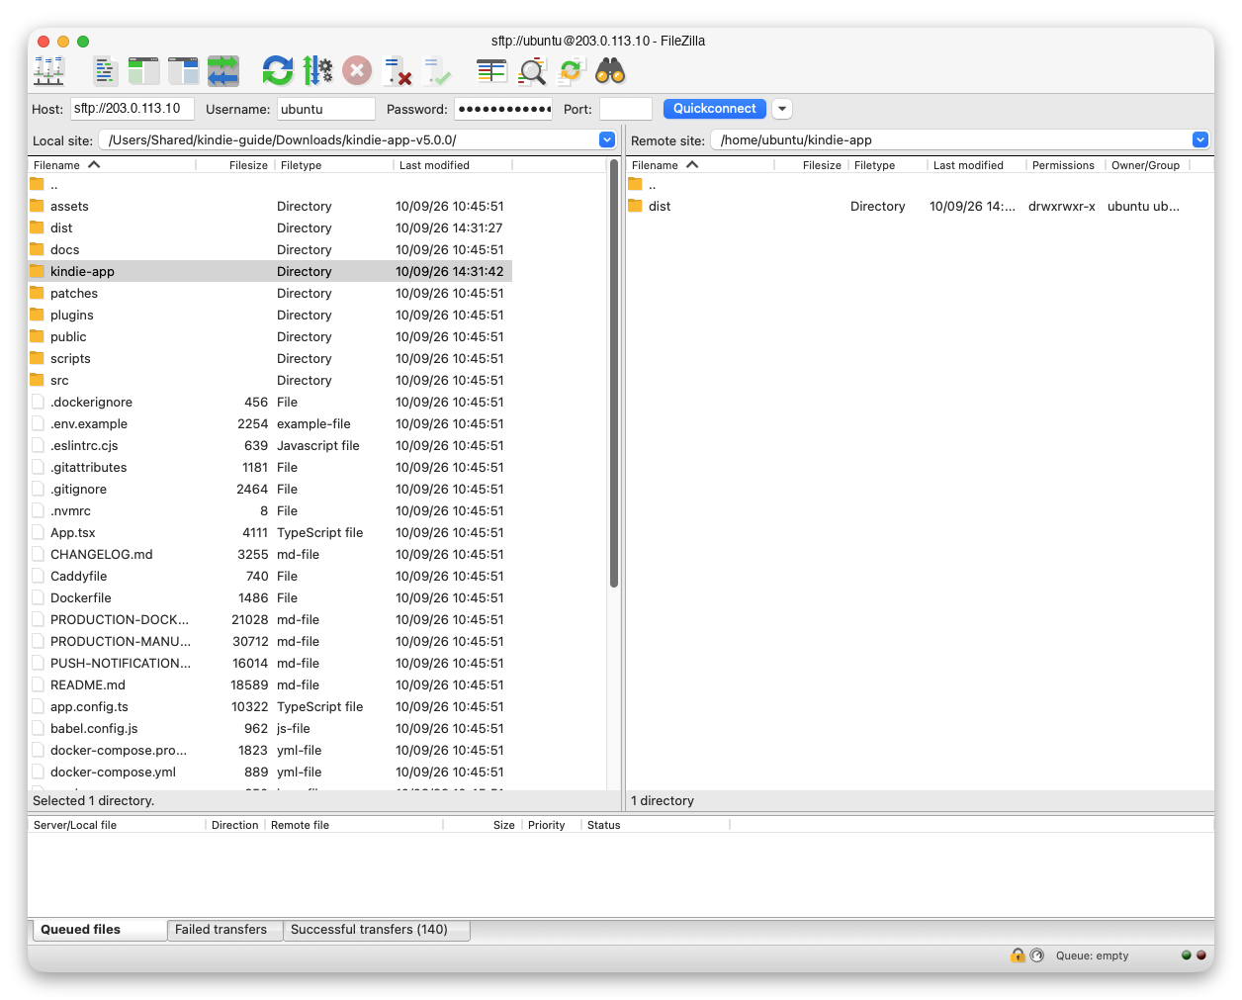
Task: Refresh the file and folder lists
Action: 278,70
